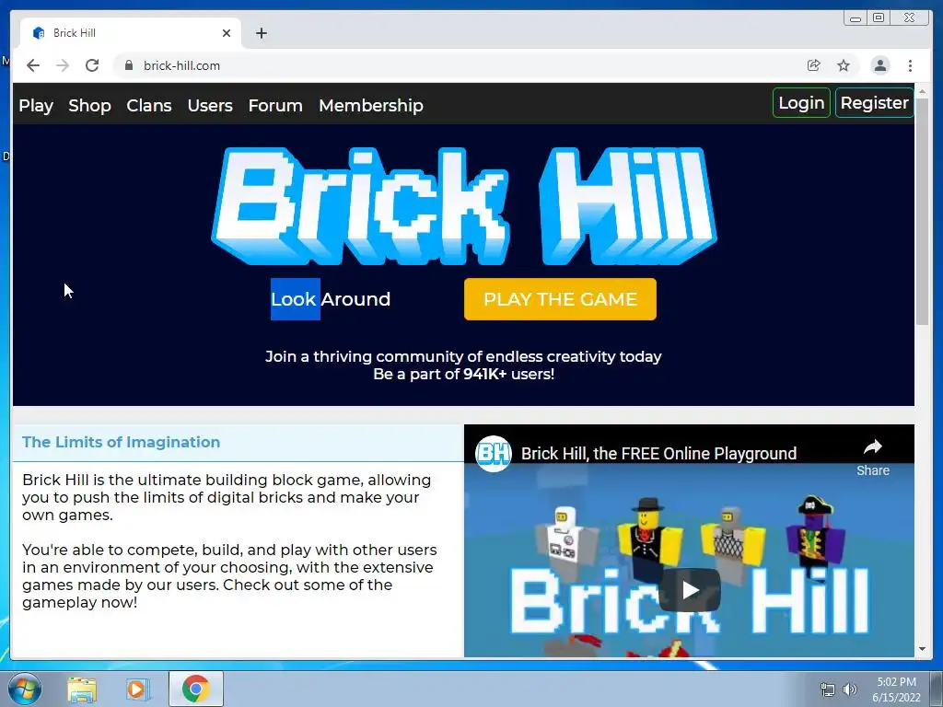Select the Brick Hill browser tab
This screenshot has width=943, height=707.
pyautogui.click(x=131, y=33)
